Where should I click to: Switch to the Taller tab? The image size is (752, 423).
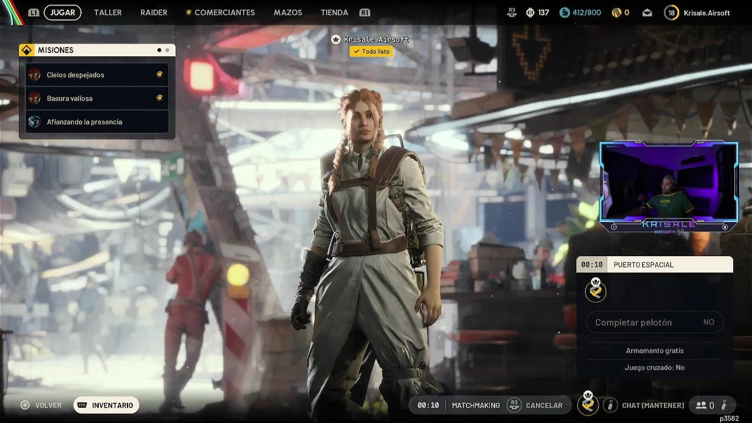coord(108,12)
